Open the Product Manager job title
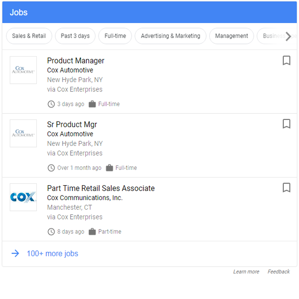 click(76, 61)
